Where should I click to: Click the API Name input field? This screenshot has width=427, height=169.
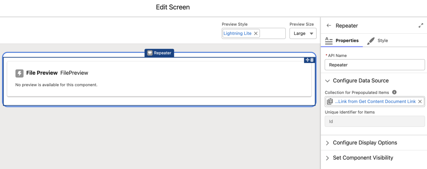click(x=374, y=65)
